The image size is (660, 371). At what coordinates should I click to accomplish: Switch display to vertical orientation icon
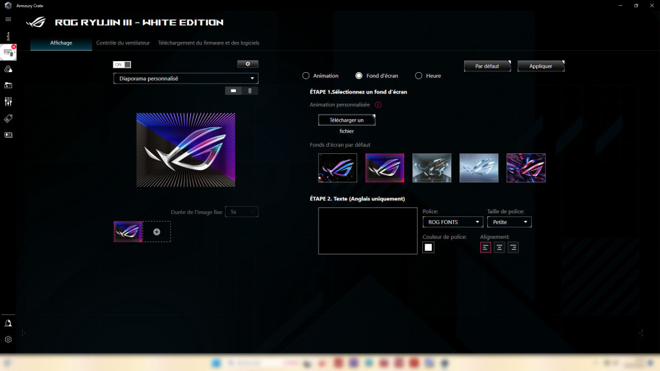click(250, 90)
